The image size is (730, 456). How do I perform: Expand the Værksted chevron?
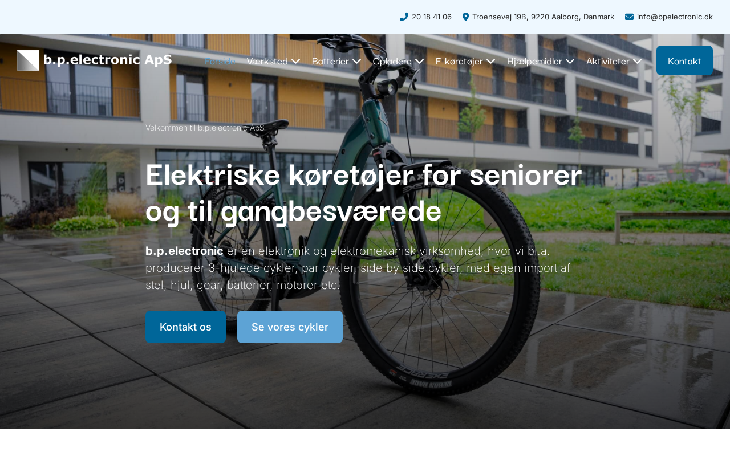(x=295, y=61)
